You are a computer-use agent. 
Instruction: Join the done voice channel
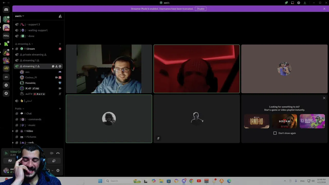38,36
